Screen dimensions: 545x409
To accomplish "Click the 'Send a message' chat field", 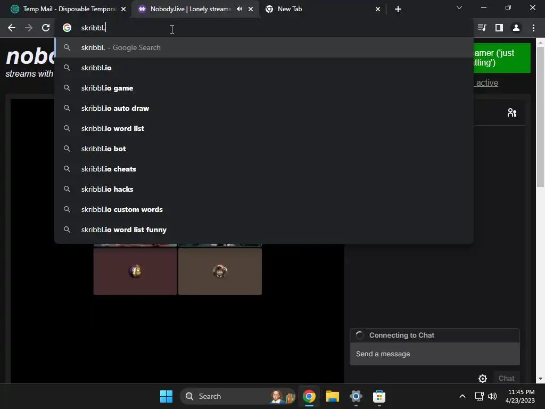I will pyautogui.click(x=434, y=354).
